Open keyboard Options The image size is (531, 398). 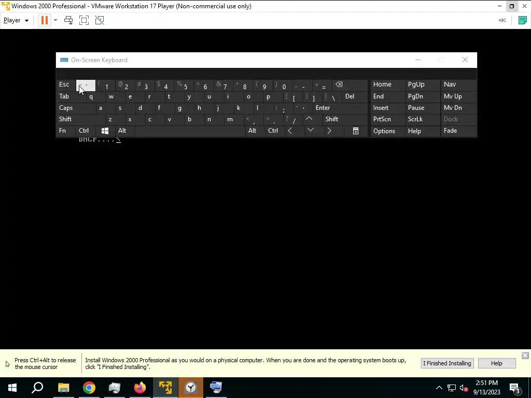coord(387,131)
